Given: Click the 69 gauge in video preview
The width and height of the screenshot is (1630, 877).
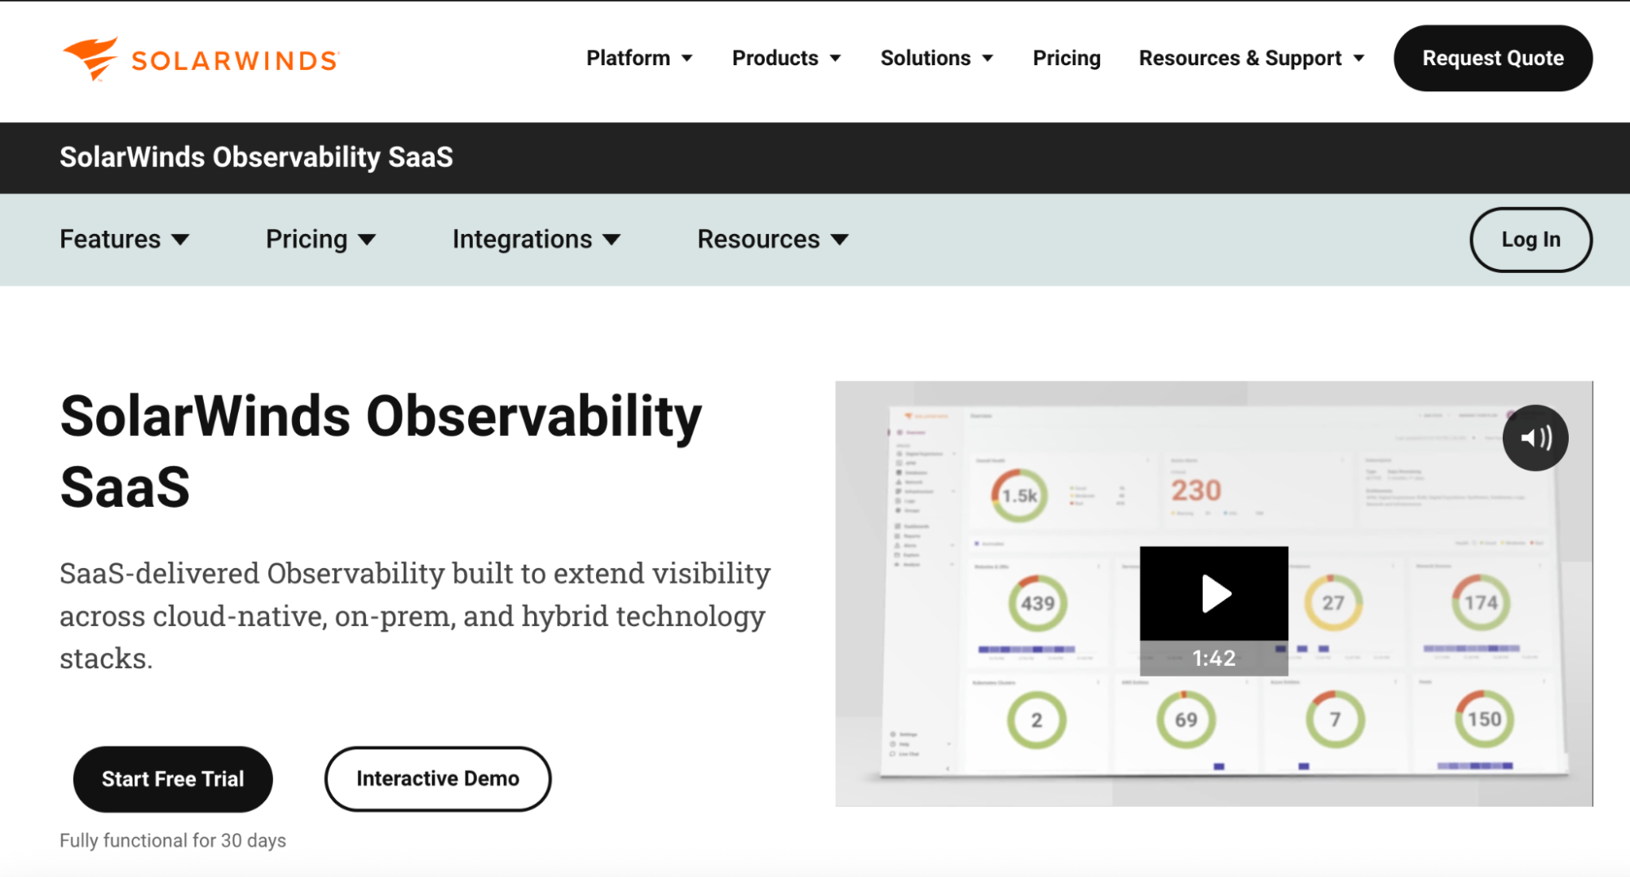Looking at the screenshot, I should tap(1186, 721).
